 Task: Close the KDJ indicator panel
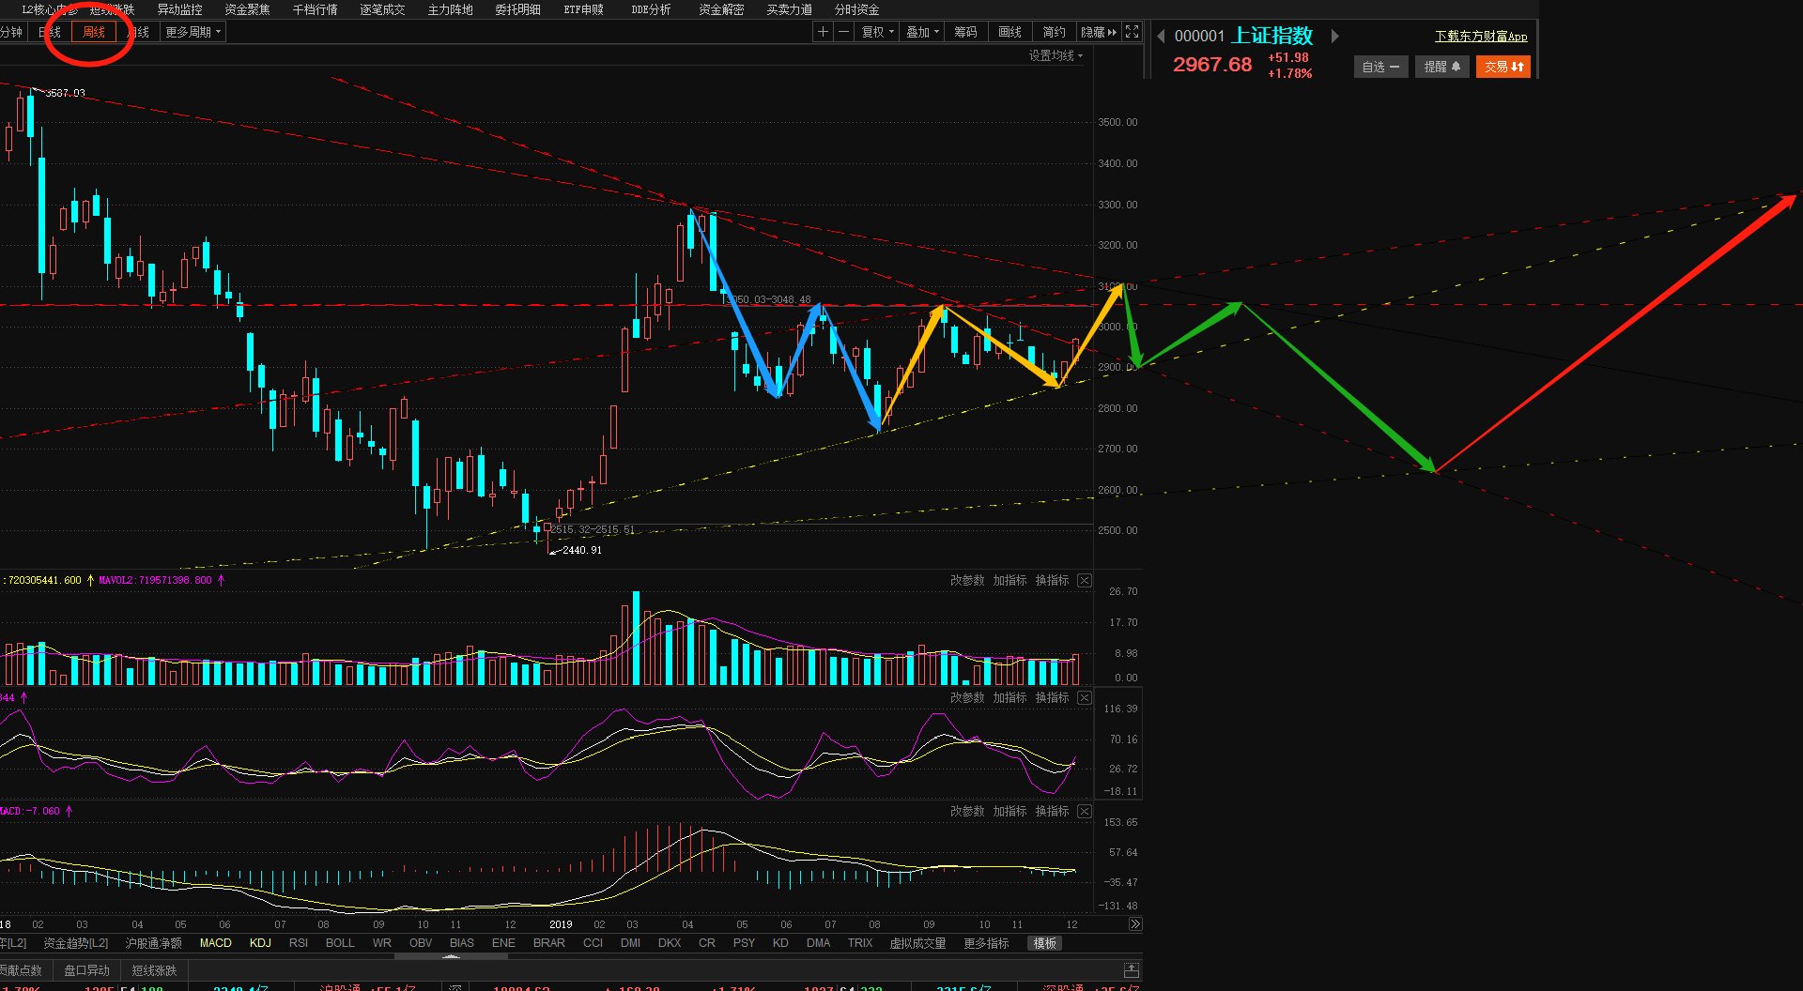(1085, 698)
